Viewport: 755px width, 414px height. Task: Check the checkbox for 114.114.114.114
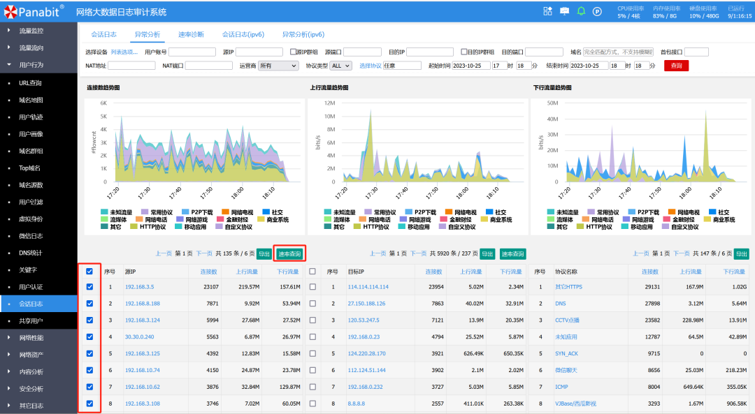point(312,286)
